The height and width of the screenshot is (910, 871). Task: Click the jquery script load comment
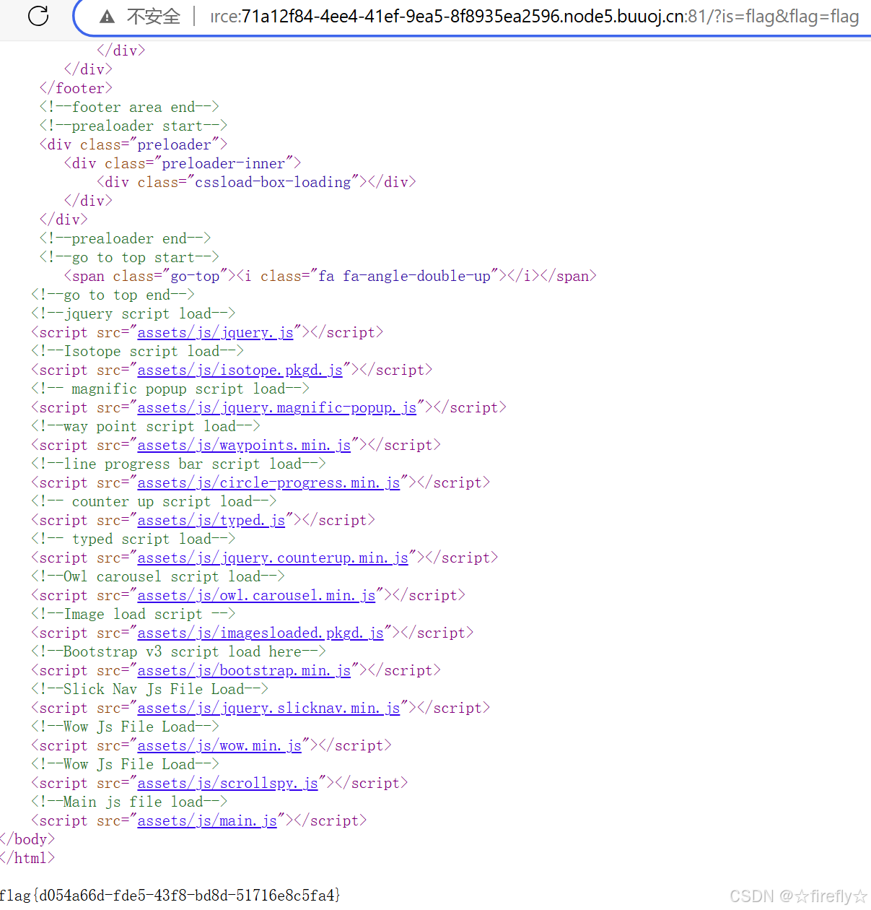click(133, 313)
